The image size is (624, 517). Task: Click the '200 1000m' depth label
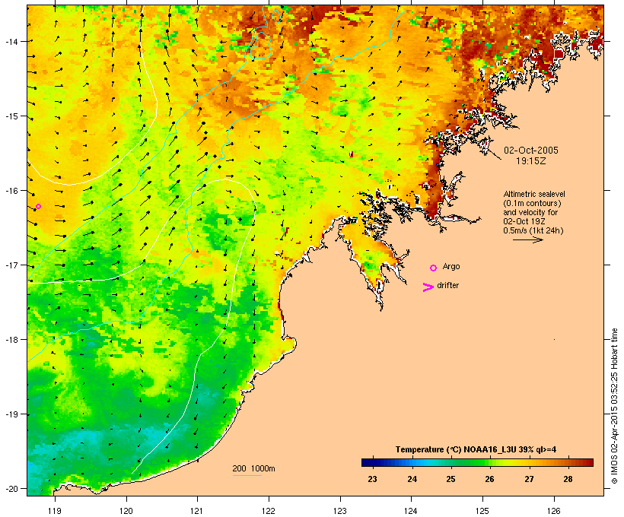tap(253, 468)
